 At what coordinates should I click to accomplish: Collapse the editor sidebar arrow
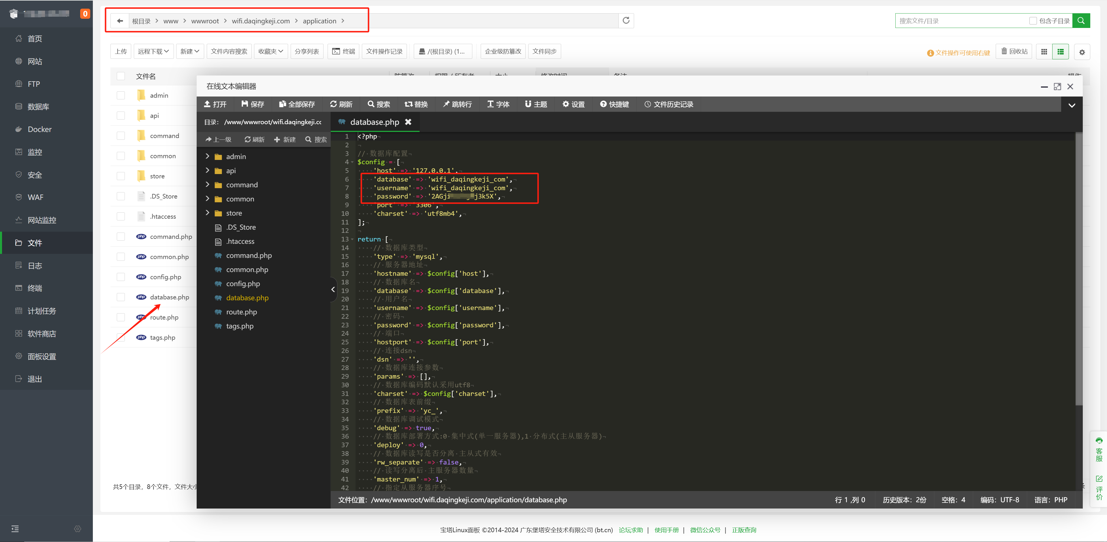333,290
